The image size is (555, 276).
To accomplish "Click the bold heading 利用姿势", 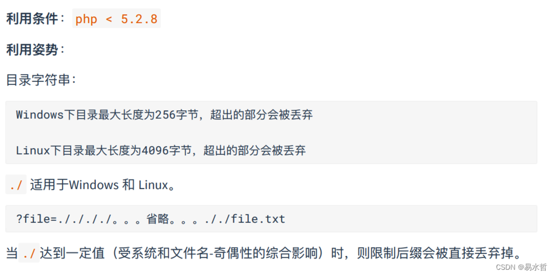I will point(32,50).
